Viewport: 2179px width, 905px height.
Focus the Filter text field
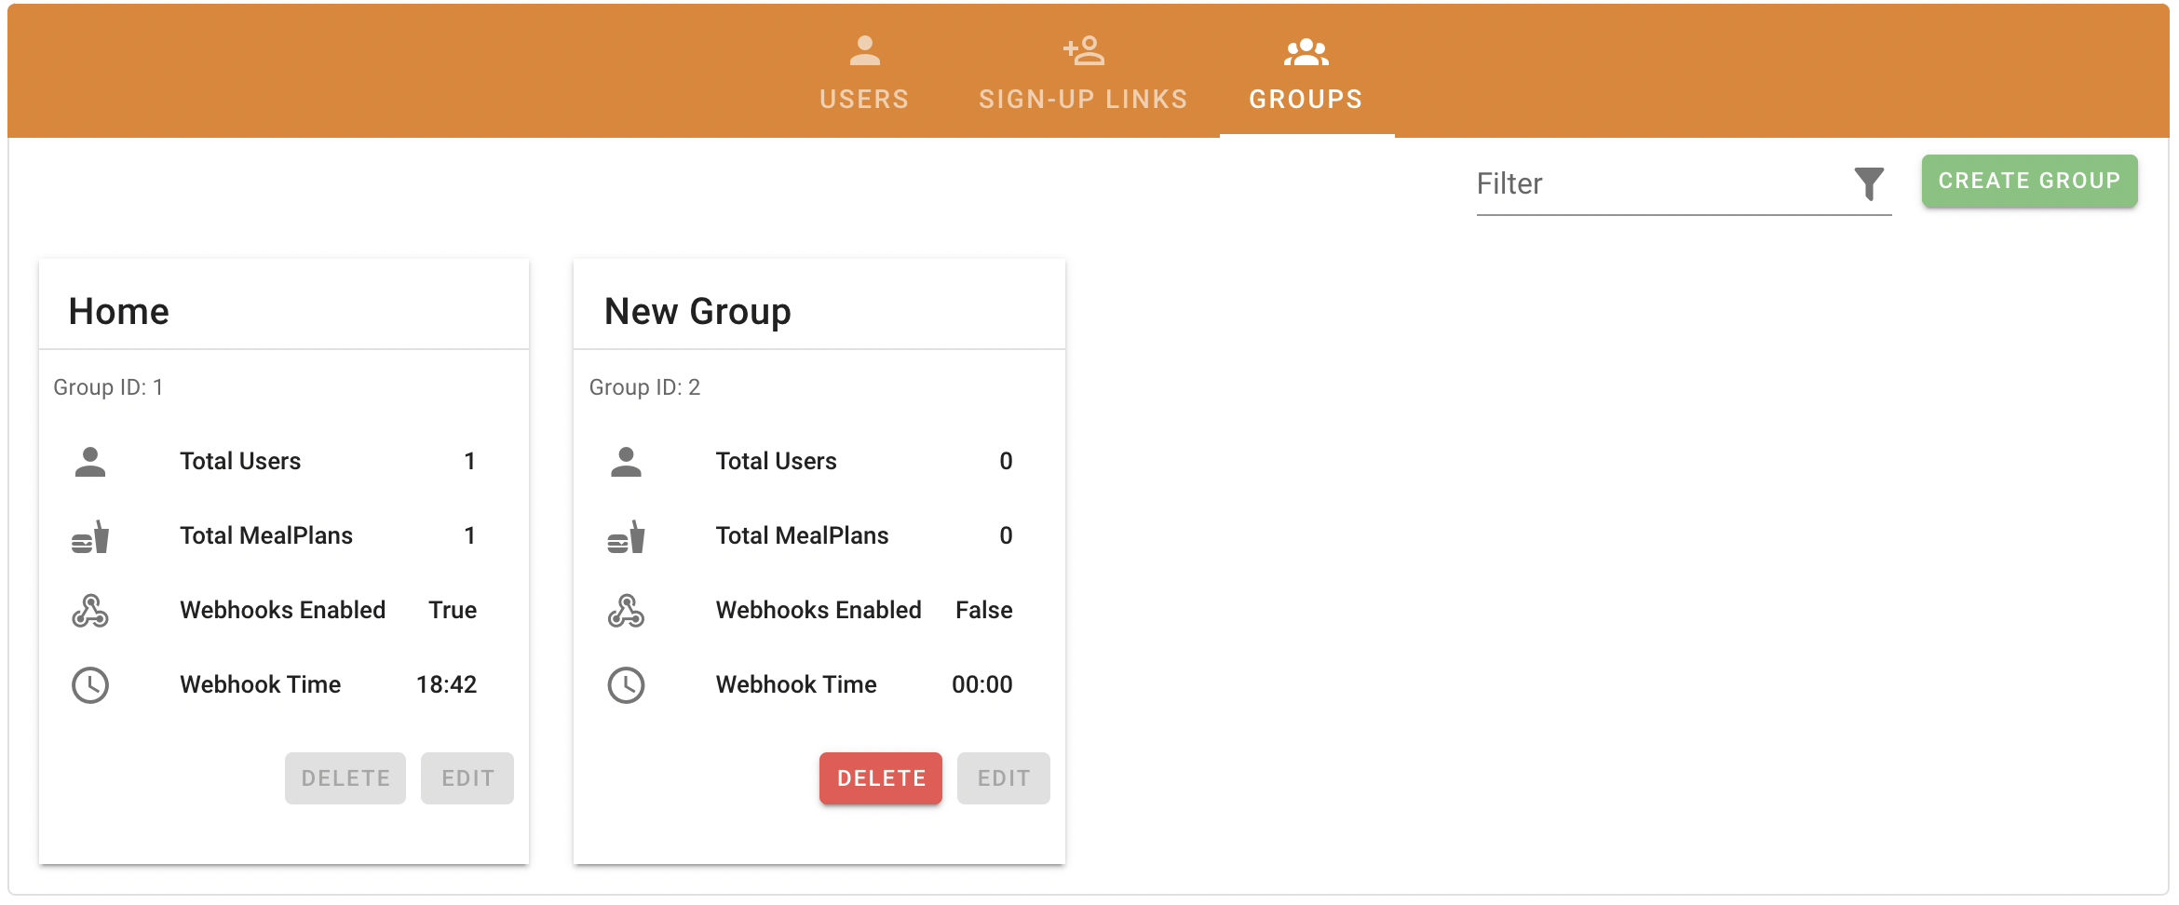(1658, 184)
